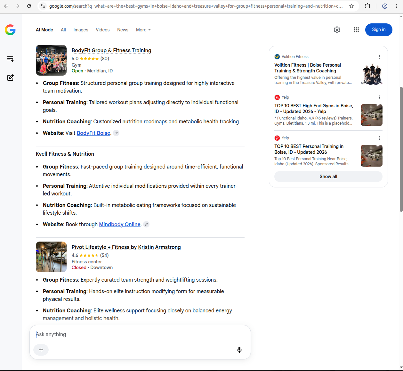Bookmark this page with star icon

351,6
